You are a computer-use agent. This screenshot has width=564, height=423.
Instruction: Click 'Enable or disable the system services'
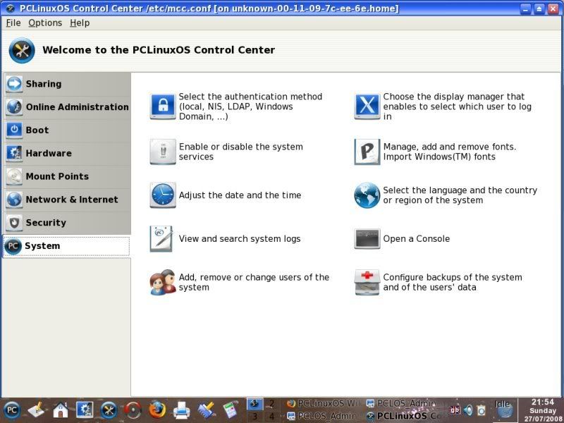240,152
